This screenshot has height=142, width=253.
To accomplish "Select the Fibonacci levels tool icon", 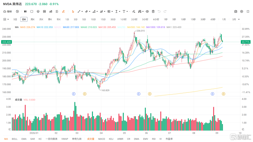I will click(x=109, y=12).
